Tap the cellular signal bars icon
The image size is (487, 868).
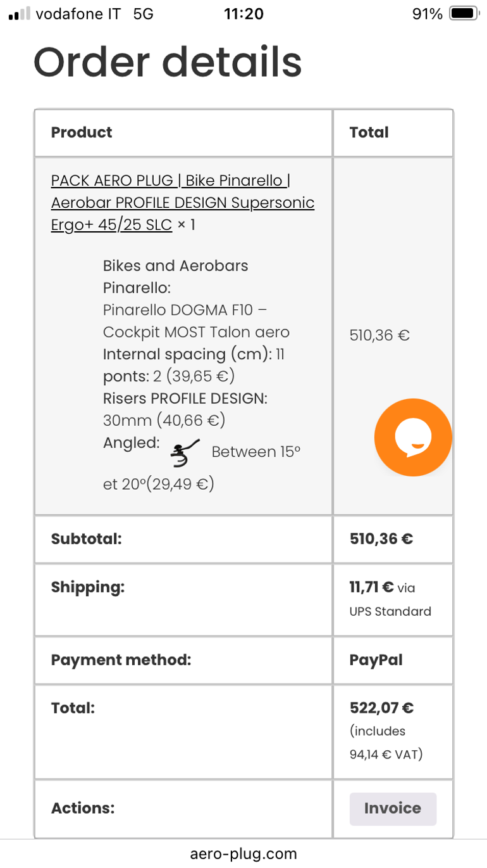[x=19, y=13]
